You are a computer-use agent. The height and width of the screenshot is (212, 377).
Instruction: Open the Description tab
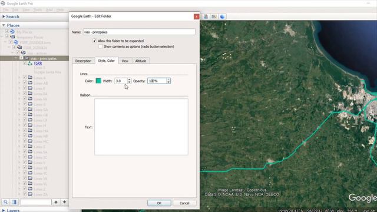(x=83, y=61)
